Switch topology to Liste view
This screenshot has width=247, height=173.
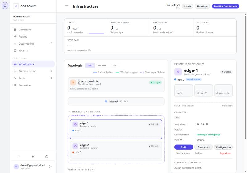click(x=114, y=66)
